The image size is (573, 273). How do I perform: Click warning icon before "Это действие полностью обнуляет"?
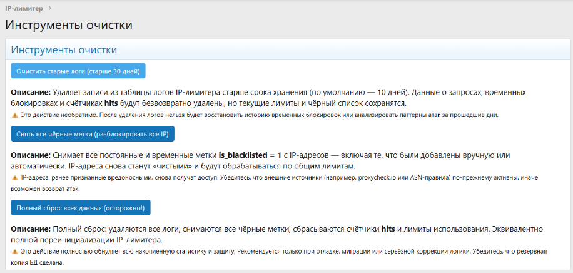point(14,252)
